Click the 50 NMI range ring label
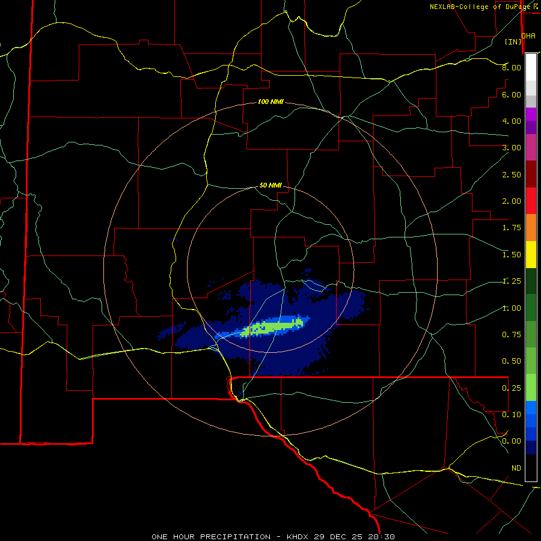 (270, 185)
